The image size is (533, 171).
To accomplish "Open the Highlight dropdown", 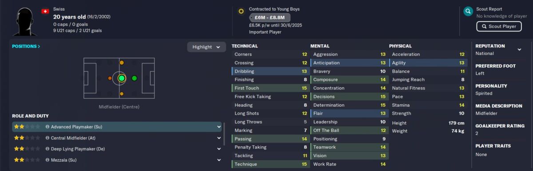I will tap(206, 47).
